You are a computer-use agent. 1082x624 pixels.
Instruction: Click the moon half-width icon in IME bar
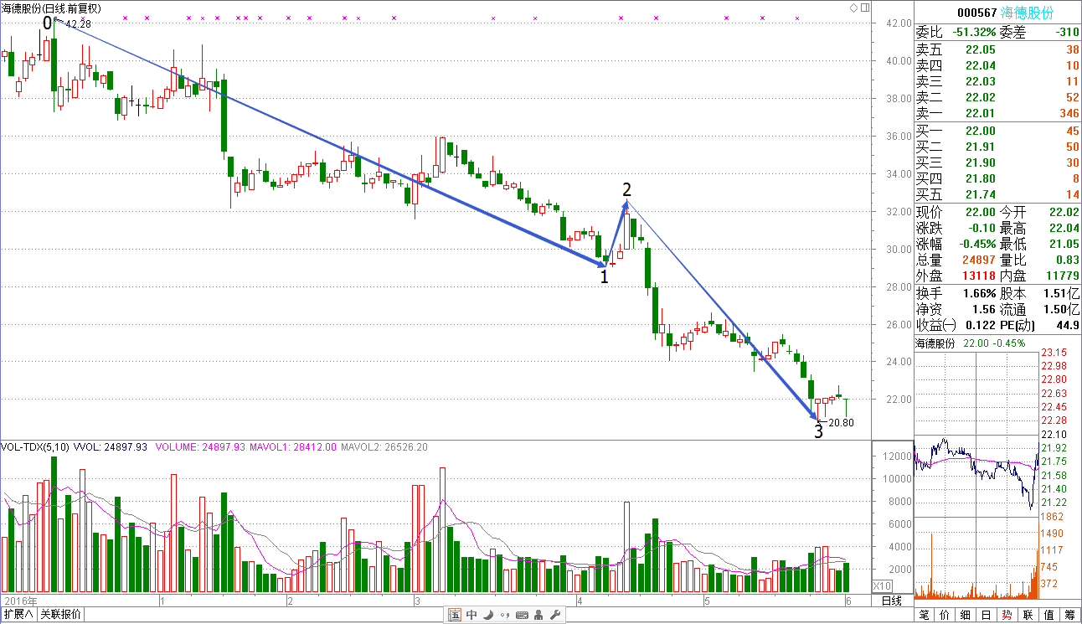[488, 615]
